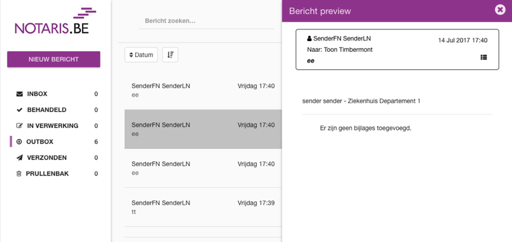Select the message with subject tt
This screenshot has height=242, width=512.
click(203, 207)
